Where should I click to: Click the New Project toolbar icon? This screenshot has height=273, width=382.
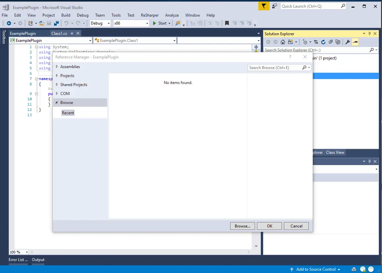[x=31, y=23]
